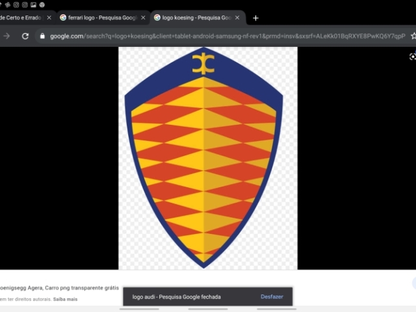The width and height of the screenshot is (416, 312).
Task: Close the 'logo koesing' tab
Action: tap(237, 18)
